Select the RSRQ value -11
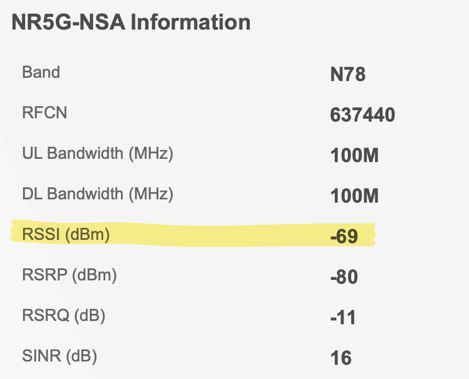Image resolution: width=469 pixels, height=379 pixels. click(343, 317)
